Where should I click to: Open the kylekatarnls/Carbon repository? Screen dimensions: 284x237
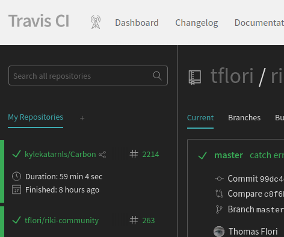click(x=60, y=155)
